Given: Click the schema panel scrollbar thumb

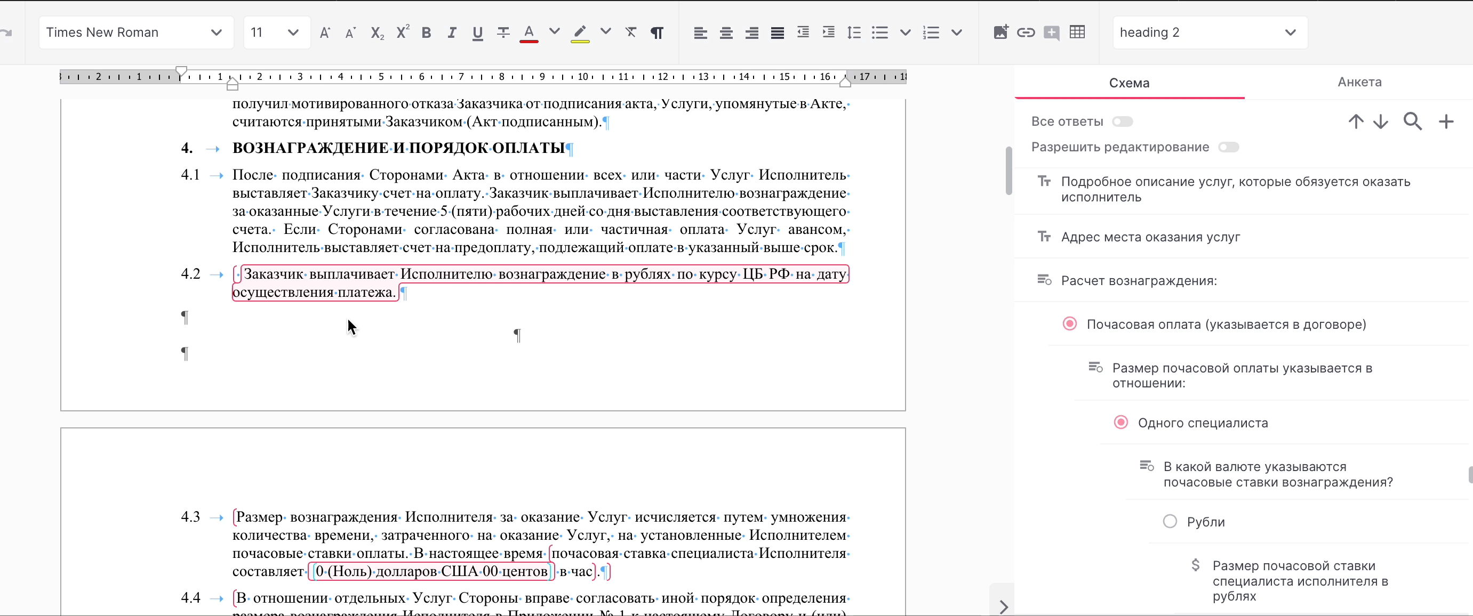Looking at the screenshot, I should 1470,474.
